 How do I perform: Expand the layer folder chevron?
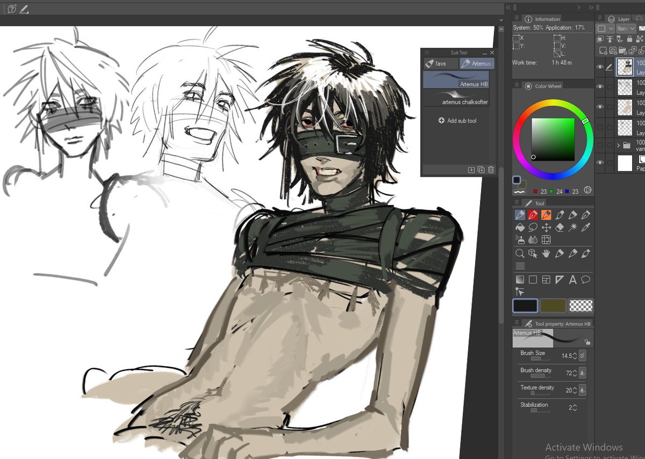coord(618,145)
